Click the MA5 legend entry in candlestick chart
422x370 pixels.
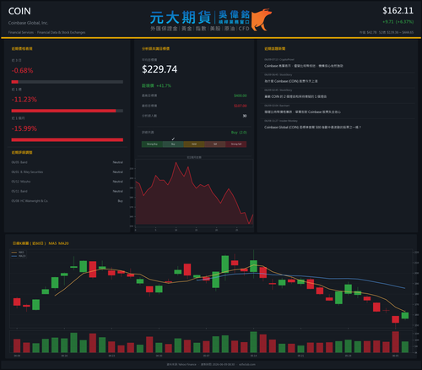18,253
